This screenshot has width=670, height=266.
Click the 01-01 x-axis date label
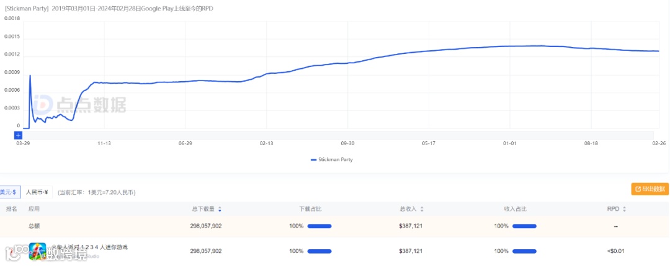(x=510, y=143)
